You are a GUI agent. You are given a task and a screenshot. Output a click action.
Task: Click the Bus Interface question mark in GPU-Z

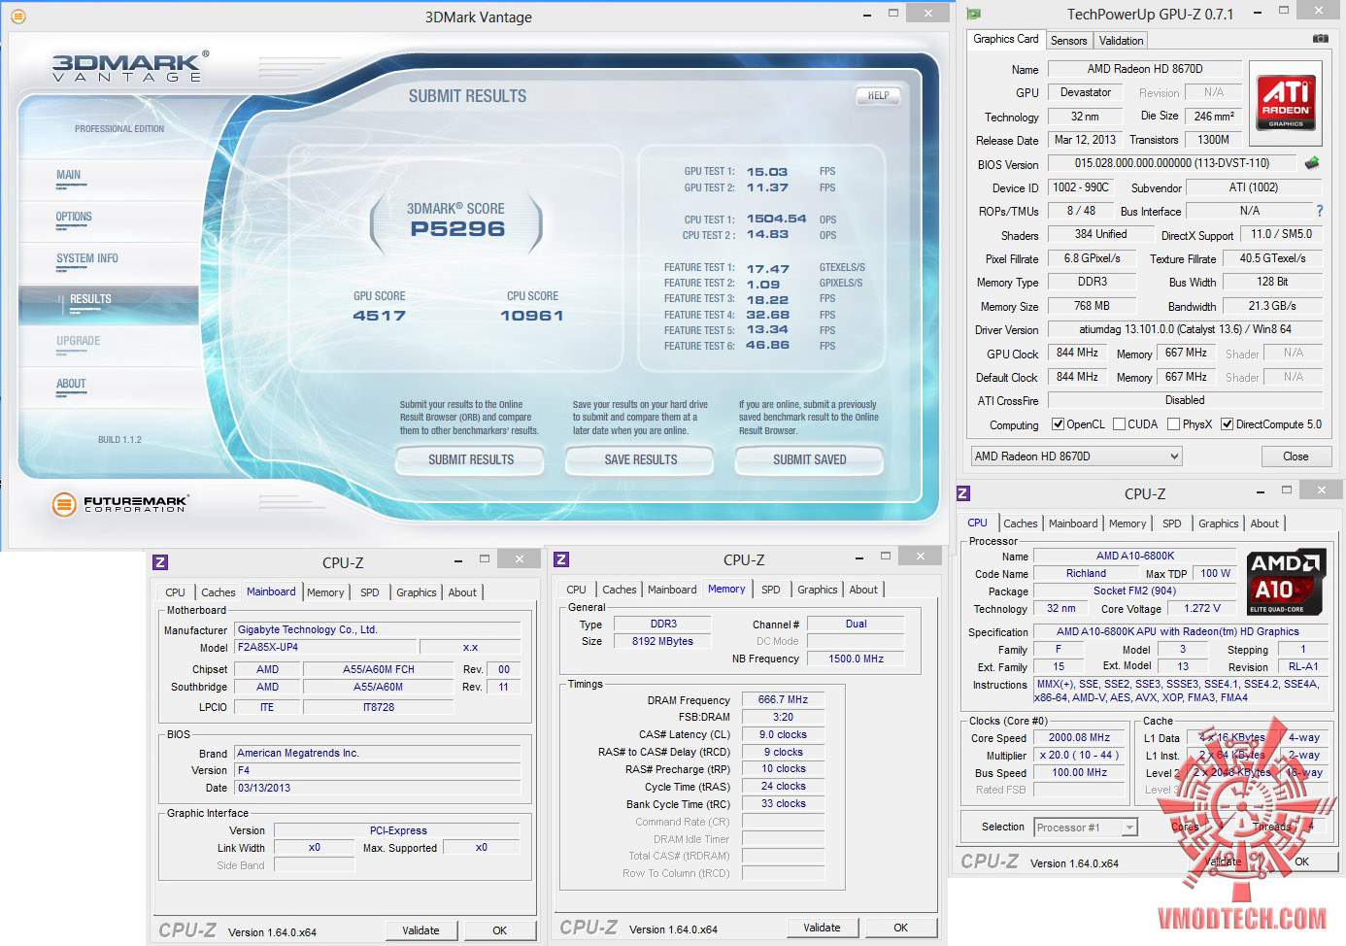point(1319,211)
